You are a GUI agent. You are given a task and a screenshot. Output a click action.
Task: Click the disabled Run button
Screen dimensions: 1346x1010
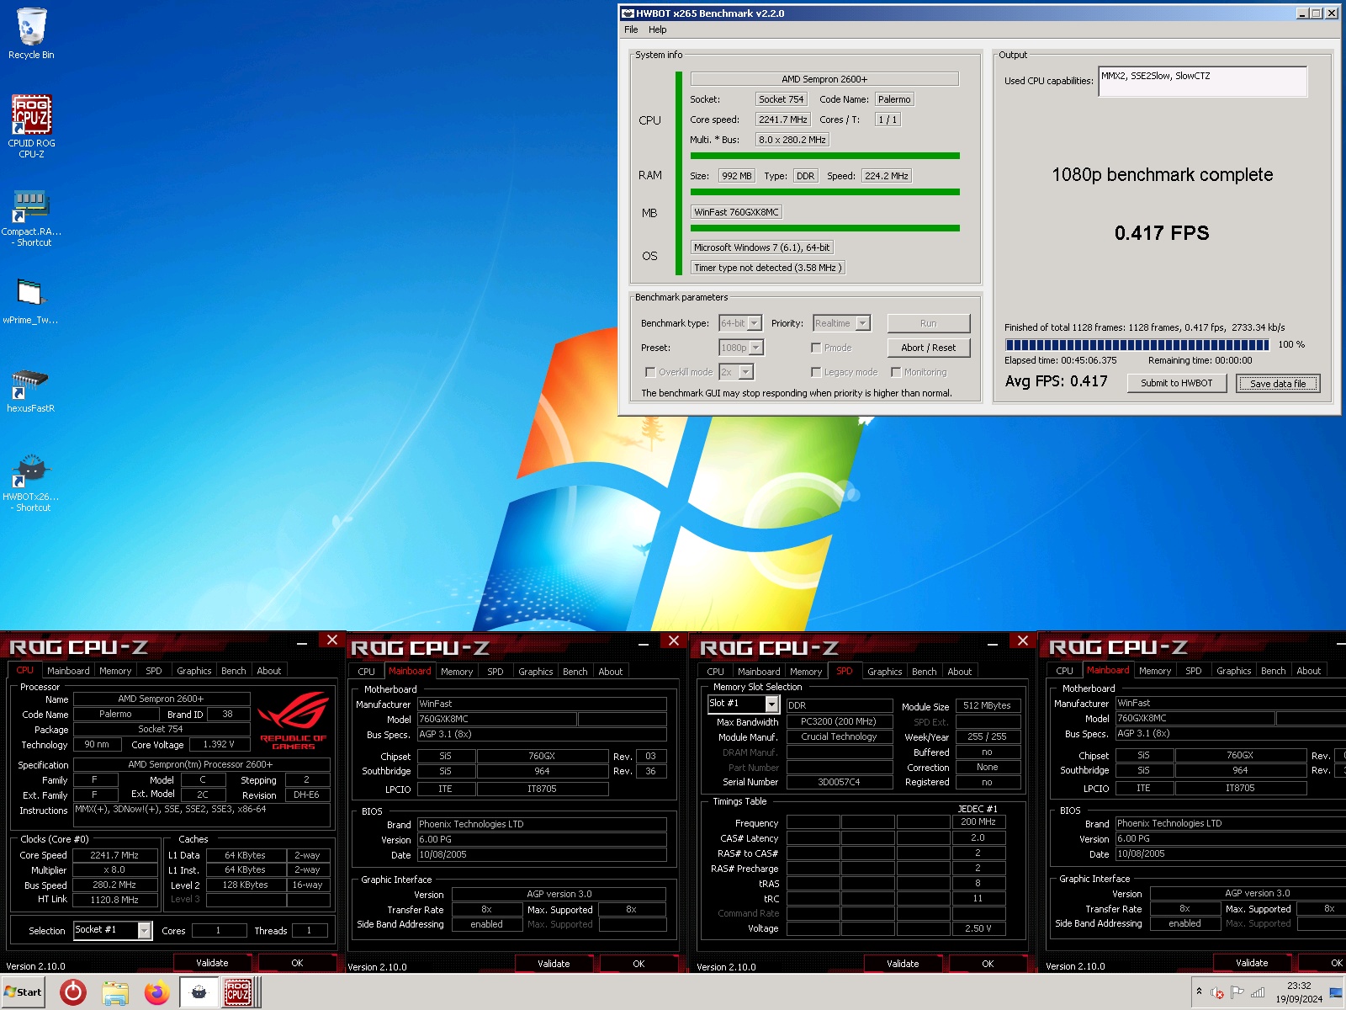[x=929, y=323]
